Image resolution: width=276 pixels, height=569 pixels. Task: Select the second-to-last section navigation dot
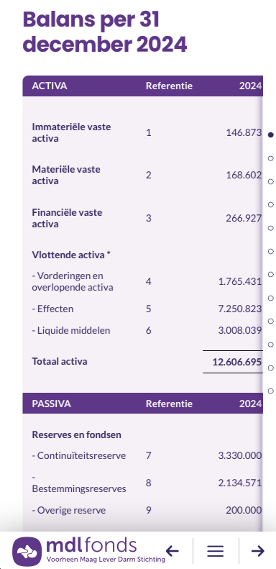point(270,368)
